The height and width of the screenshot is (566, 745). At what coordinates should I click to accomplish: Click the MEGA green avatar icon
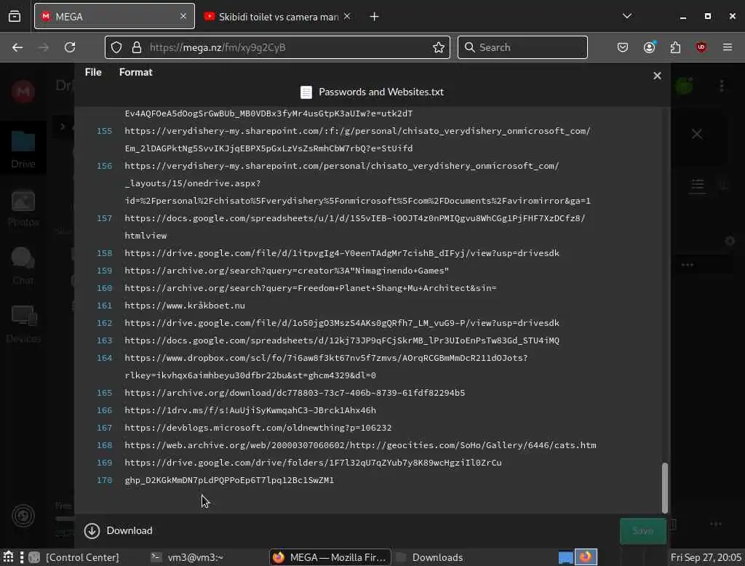pyautogui.click(x=684, y=86)
